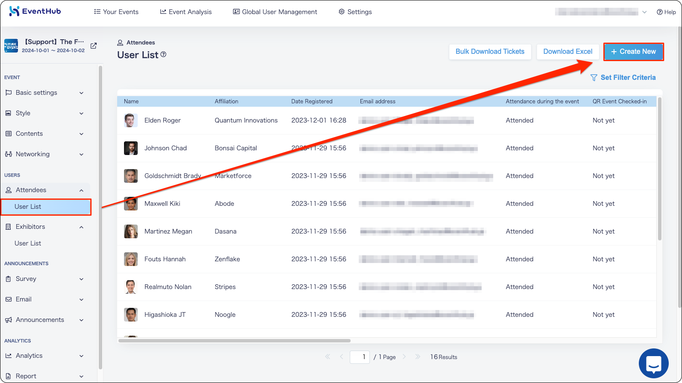Go to the last page arrow
The image size is (682, 383).
point(417,357)
